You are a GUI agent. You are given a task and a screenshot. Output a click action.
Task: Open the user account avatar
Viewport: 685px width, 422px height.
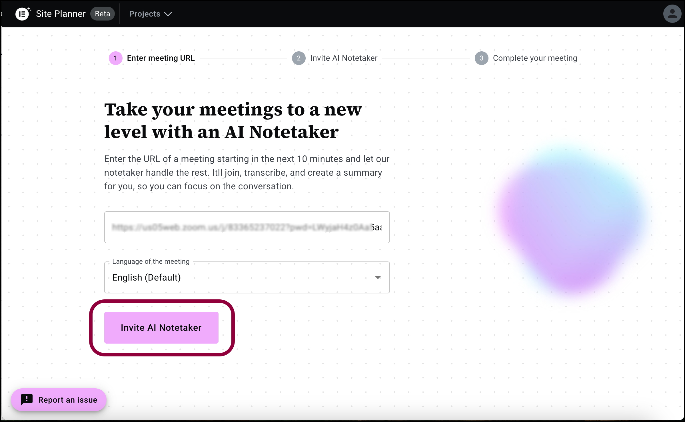pos(672,14)
